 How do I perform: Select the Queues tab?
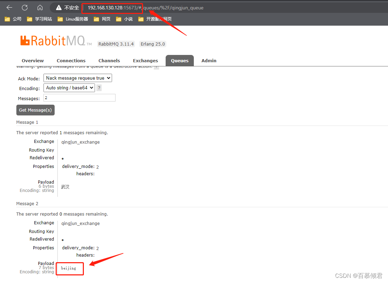click(x=180, y=61)
